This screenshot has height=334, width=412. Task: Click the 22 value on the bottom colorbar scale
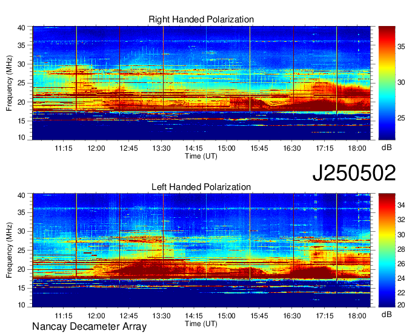[x=401, y=293]
